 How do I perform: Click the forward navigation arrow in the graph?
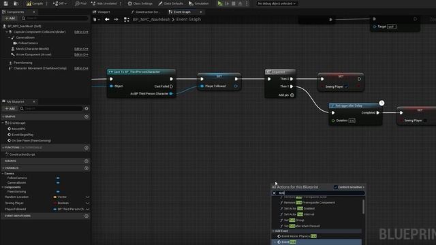pyautogui.click(x=116, y=20)
